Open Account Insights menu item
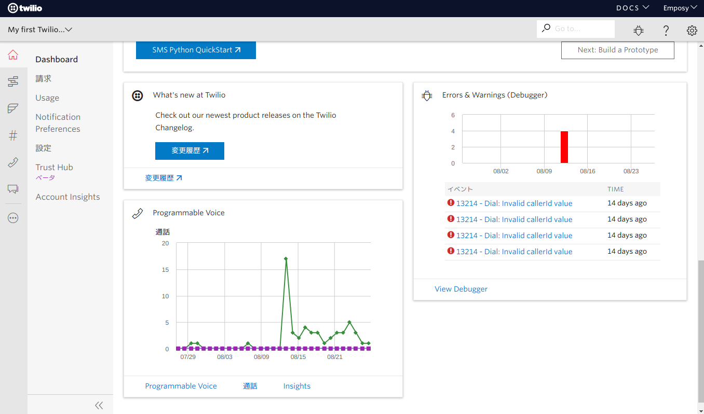This screenshot has width=704, height=414. coord(67,197)
